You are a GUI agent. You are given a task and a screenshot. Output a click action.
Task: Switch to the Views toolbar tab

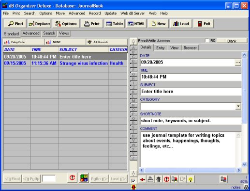pos(64,33)
